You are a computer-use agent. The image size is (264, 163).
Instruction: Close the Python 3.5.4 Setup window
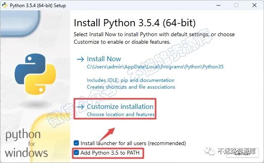coord(254,5)
